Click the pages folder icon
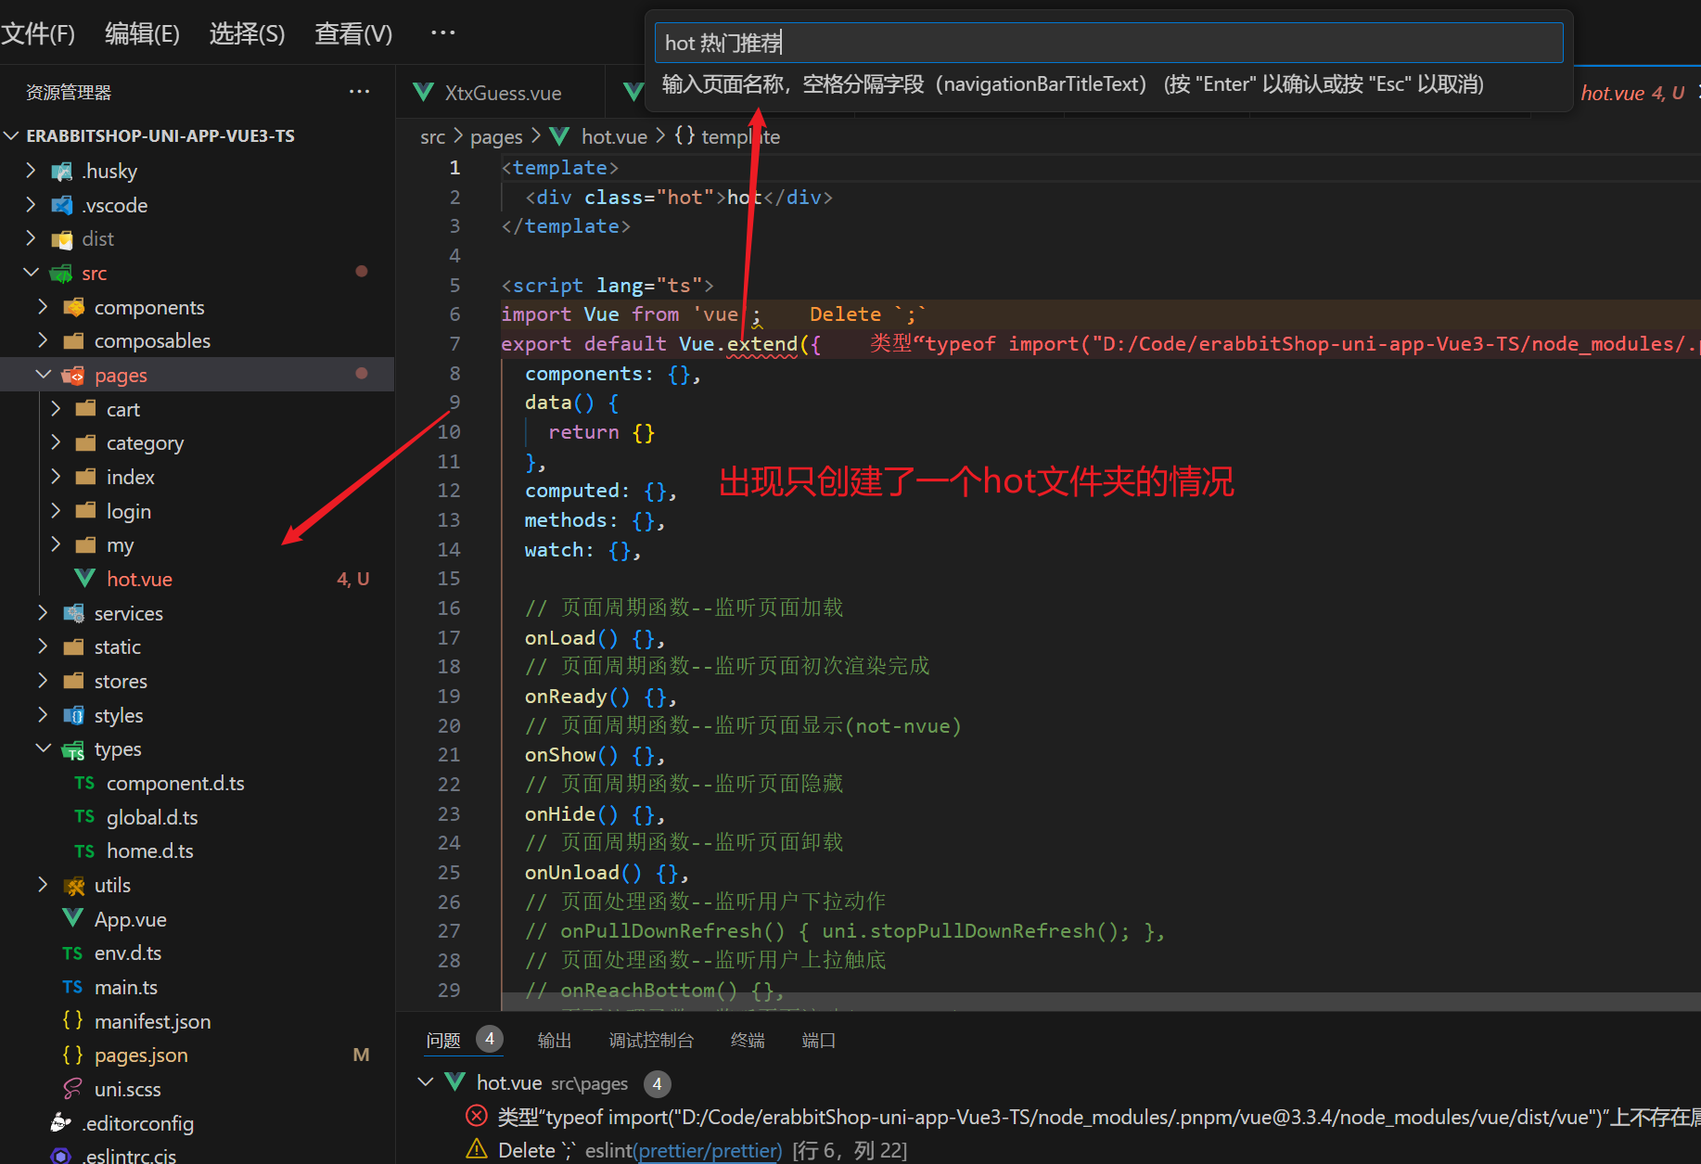The width and height of the screenshot is (1701, 1164). click(74, 376)
